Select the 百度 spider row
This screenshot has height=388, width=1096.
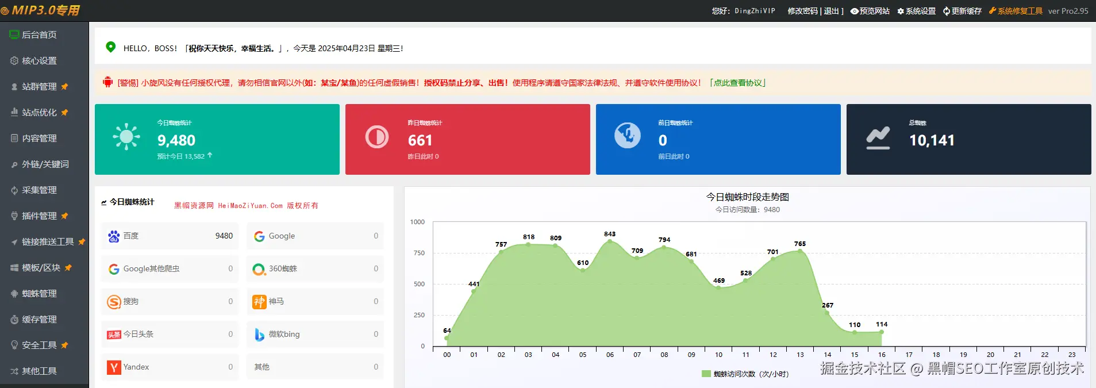tap(170, 236)
